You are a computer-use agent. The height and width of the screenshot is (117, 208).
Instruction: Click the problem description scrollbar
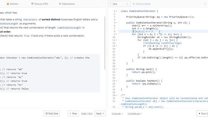(105, 43)
